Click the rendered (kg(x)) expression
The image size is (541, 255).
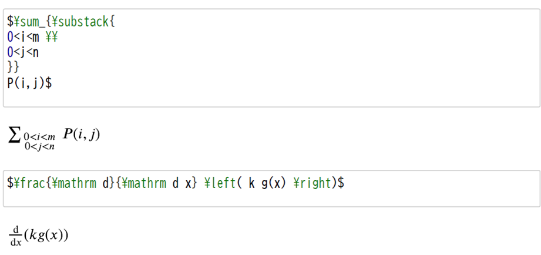[x=46, y=236]
